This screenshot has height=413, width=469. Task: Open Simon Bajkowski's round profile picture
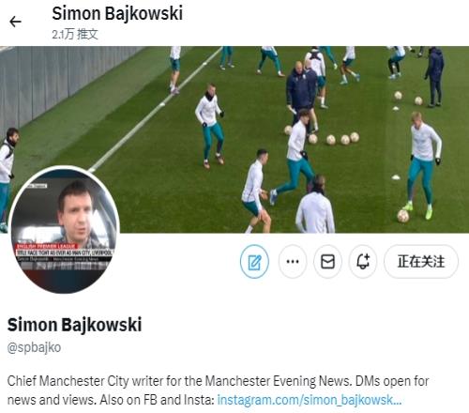coord(65,230)
